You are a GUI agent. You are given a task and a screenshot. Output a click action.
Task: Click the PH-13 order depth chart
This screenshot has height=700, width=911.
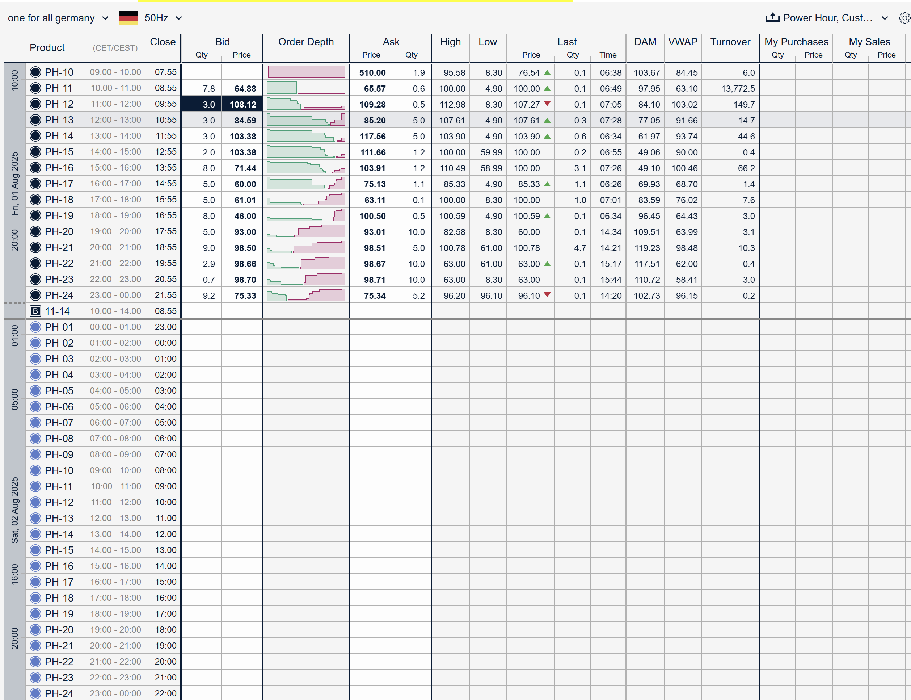point(306,120)
